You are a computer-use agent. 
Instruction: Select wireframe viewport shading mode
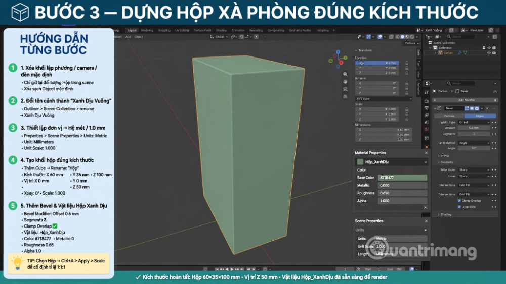click(398, 37)
